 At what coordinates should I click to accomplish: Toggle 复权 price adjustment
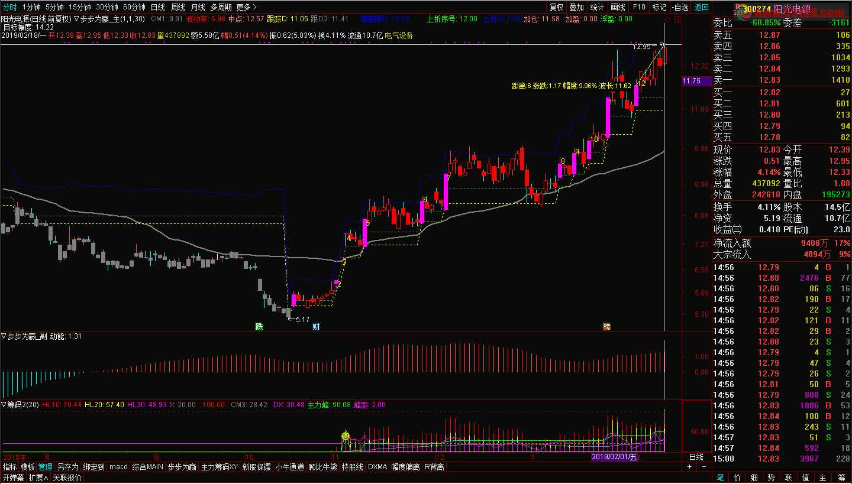(557, 7)
